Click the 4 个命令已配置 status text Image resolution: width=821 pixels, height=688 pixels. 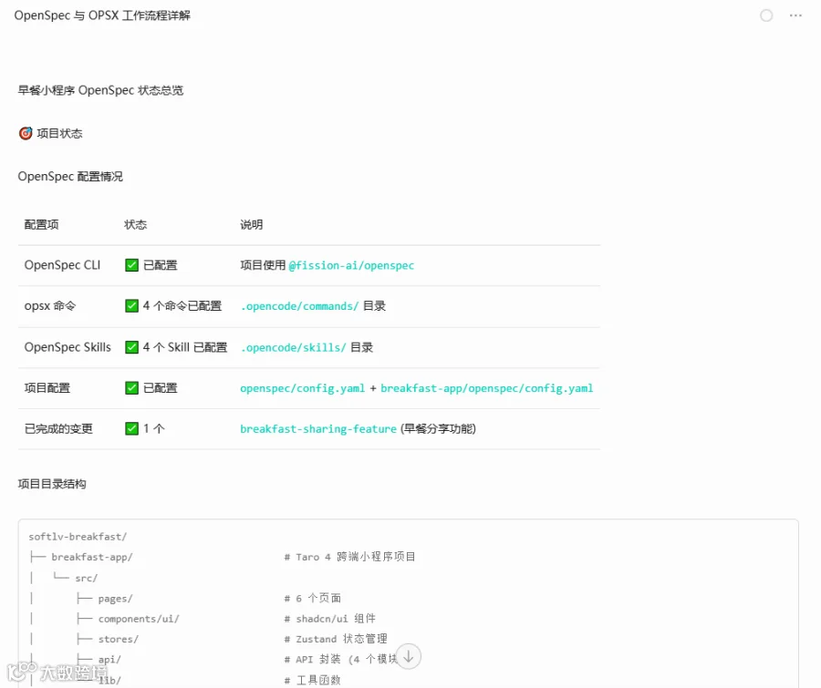[182, 305]
